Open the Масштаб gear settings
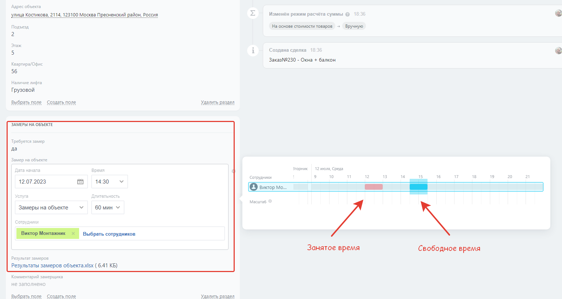The image size is (562, 299). 270,201
